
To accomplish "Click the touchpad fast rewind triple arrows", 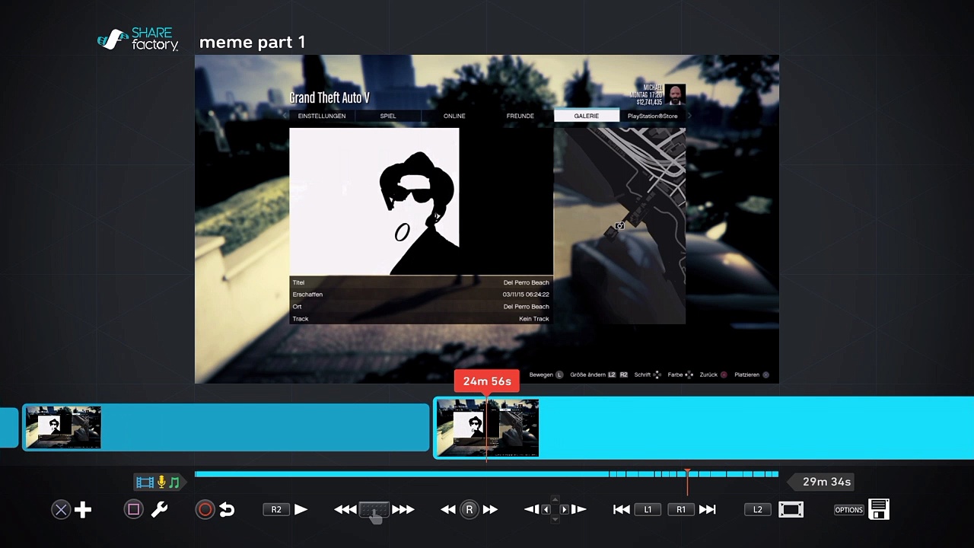I will [345, 510].
